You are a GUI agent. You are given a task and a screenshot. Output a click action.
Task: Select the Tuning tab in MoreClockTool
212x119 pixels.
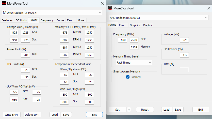point(112,25)
